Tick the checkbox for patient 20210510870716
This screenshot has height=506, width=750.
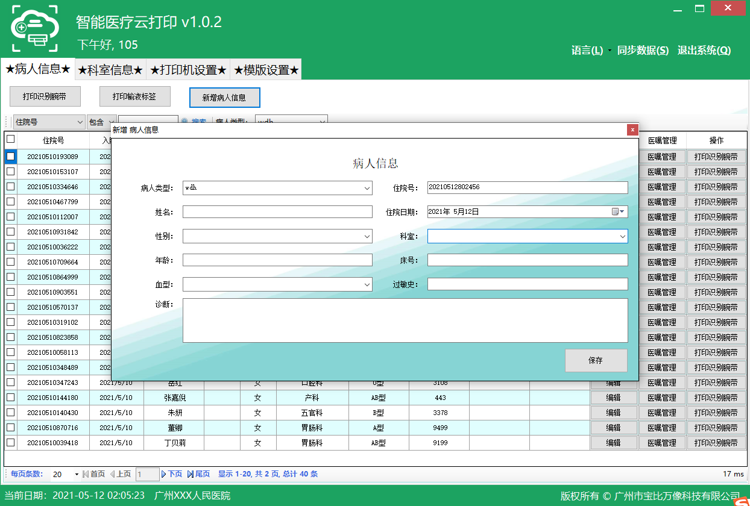[x=10, y=428]
